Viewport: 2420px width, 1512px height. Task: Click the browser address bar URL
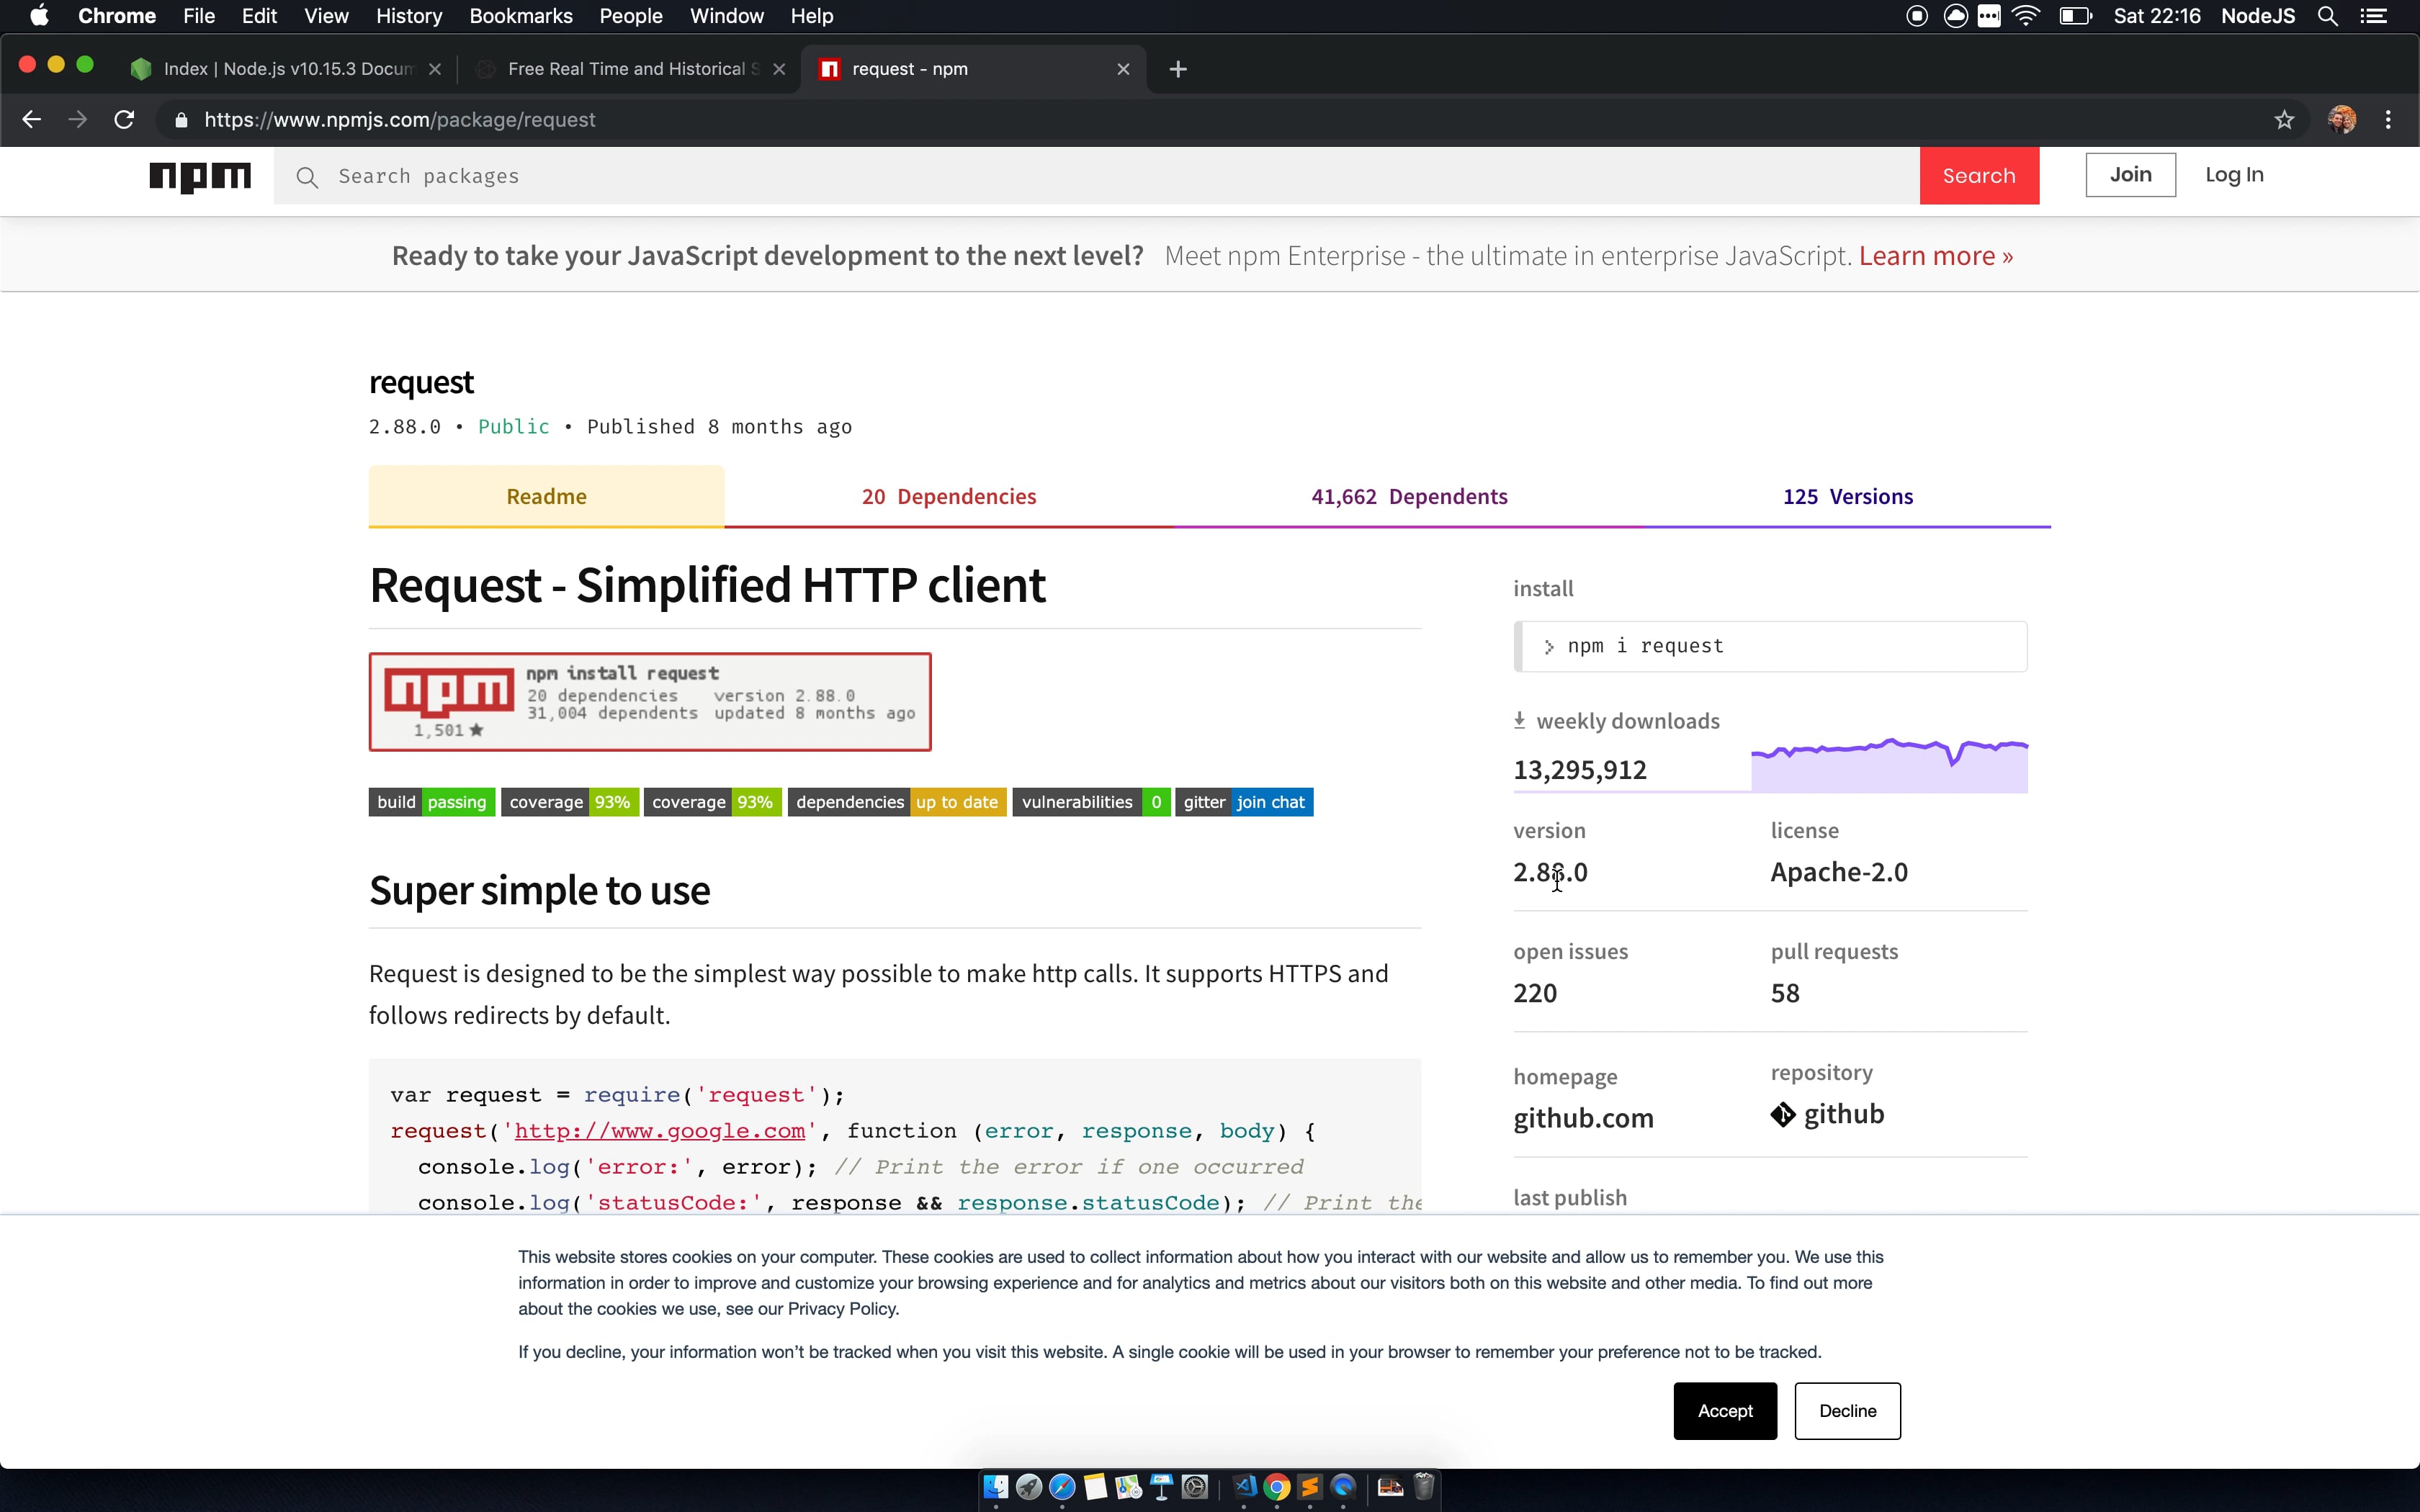pyautogui.click(x=400, y=120)
